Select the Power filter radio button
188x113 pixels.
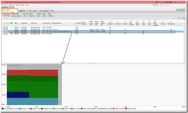pyautogui.click(x=2, y=16)
